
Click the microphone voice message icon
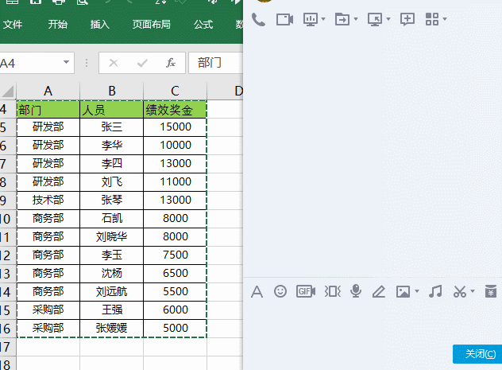coord(356,291)
